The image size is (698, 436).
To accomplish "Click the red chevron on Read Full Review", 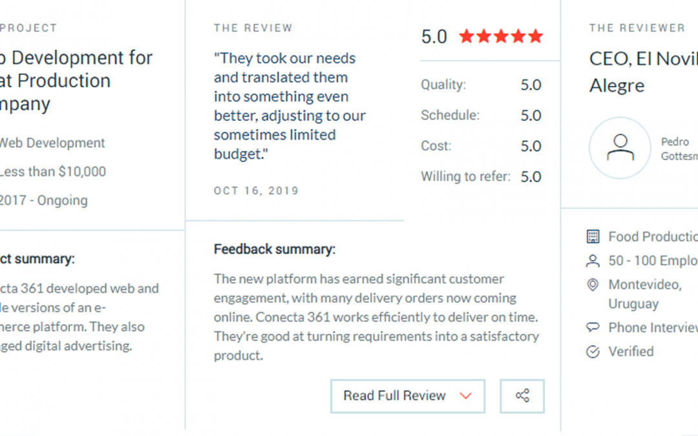I will pos(465,396).
